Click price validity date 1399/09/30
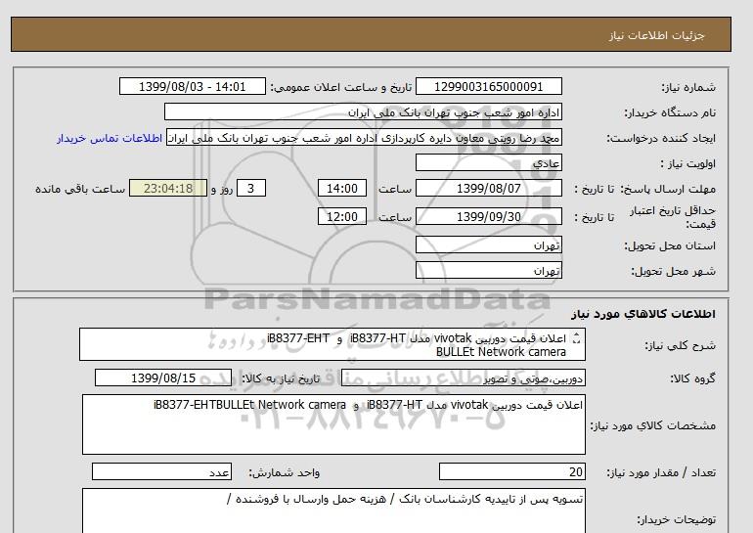The height and width of the screenshot is (533, 753). (x=488, y=216)
